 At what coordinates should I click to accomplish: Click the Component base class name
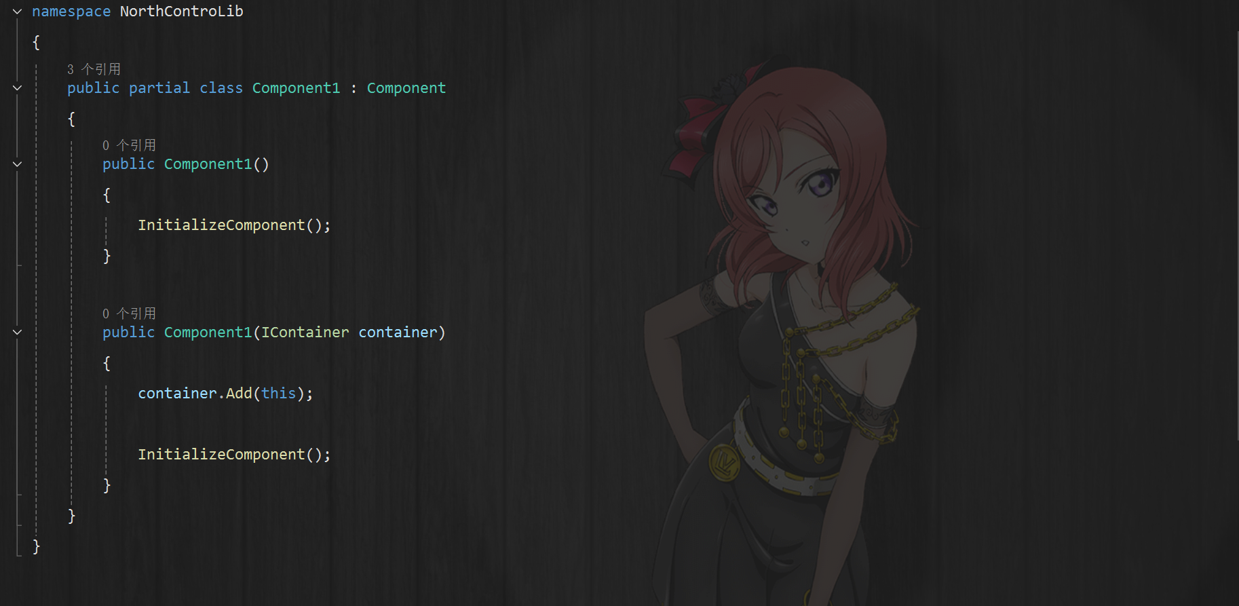pos(406,88)
